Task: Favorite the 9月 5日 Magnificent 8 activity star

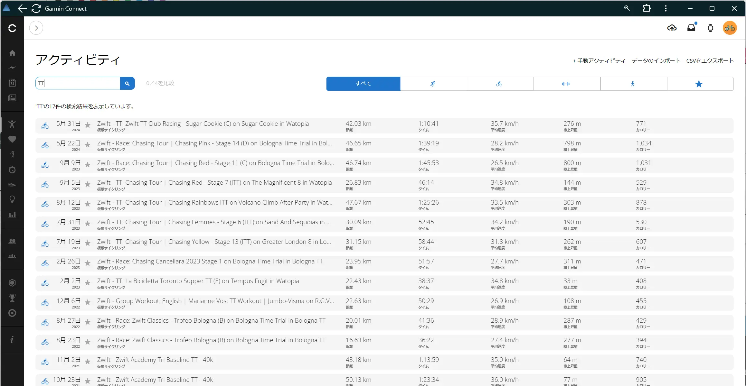Action: 87,184
